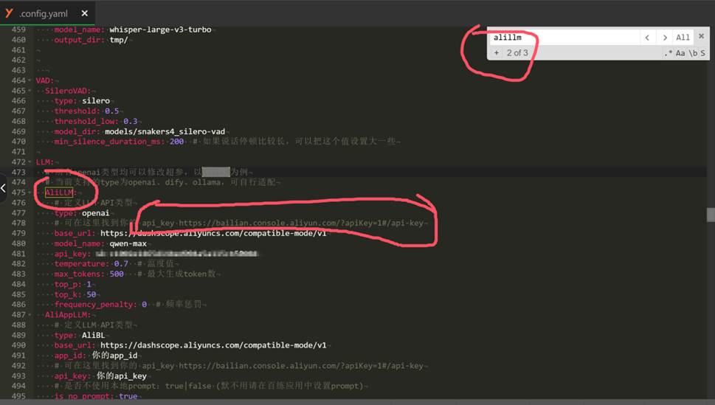
Task: Collapse the VAD section at line 464
Action: tap(30, 80)
